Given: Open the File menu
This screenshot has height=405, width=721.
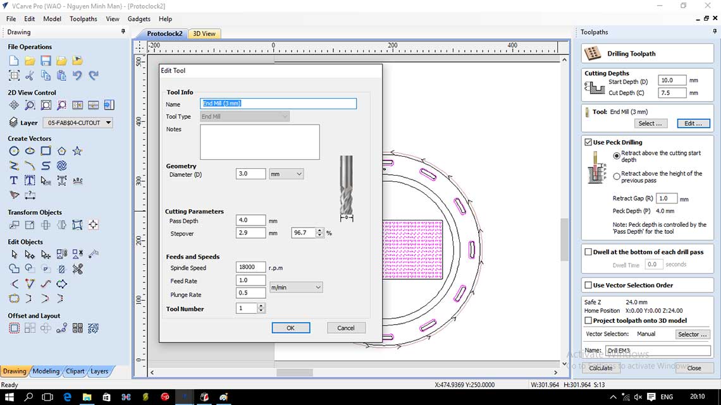Looking at the screenshot, I should [x=11, y=19].
